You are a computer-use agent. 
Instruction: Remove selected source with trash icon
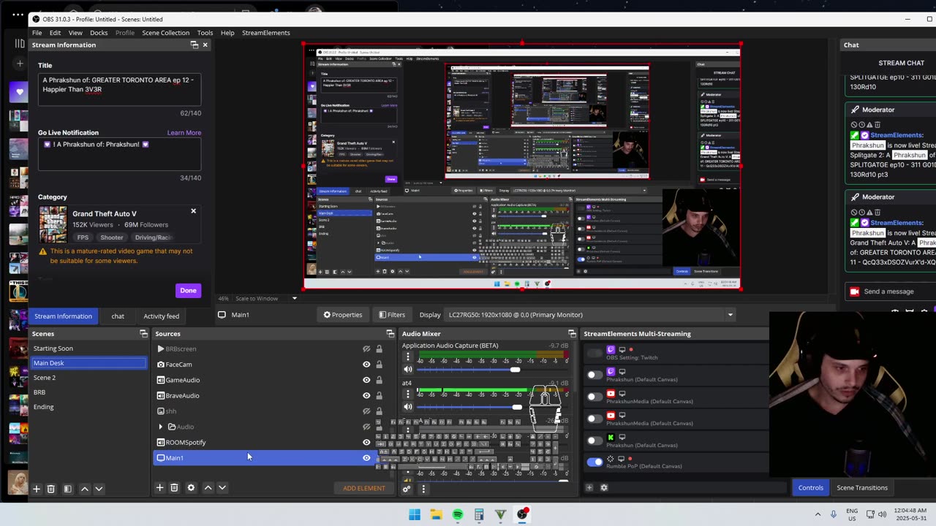tap(174, 487)
